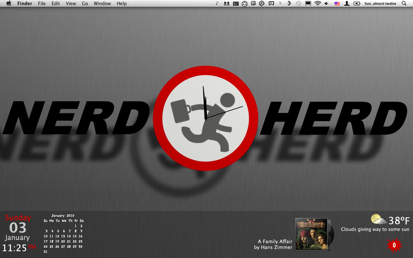Open the Edit menu

coord(56,4)
